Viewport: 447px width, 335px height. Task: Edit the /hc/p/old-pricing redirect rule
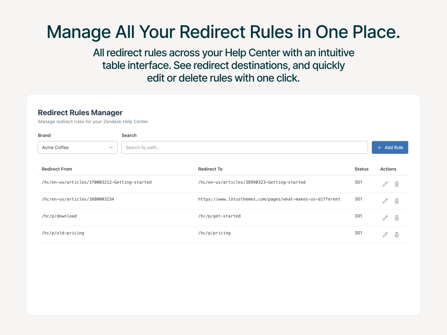(x=385, y=235)
